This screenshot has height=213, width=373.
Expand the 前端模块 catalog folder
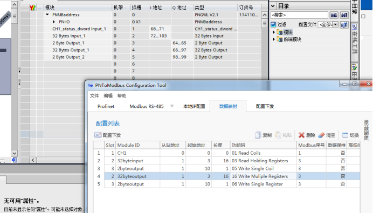pos(274,39)
